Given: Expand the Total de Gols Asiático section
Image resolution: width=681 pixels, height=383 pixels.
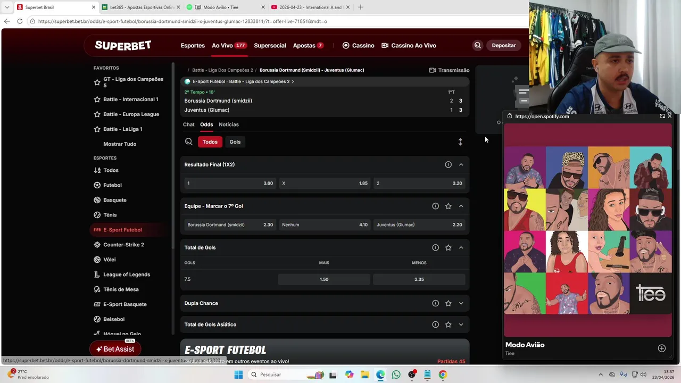Looking at the screenshot, I should (461, 324).
